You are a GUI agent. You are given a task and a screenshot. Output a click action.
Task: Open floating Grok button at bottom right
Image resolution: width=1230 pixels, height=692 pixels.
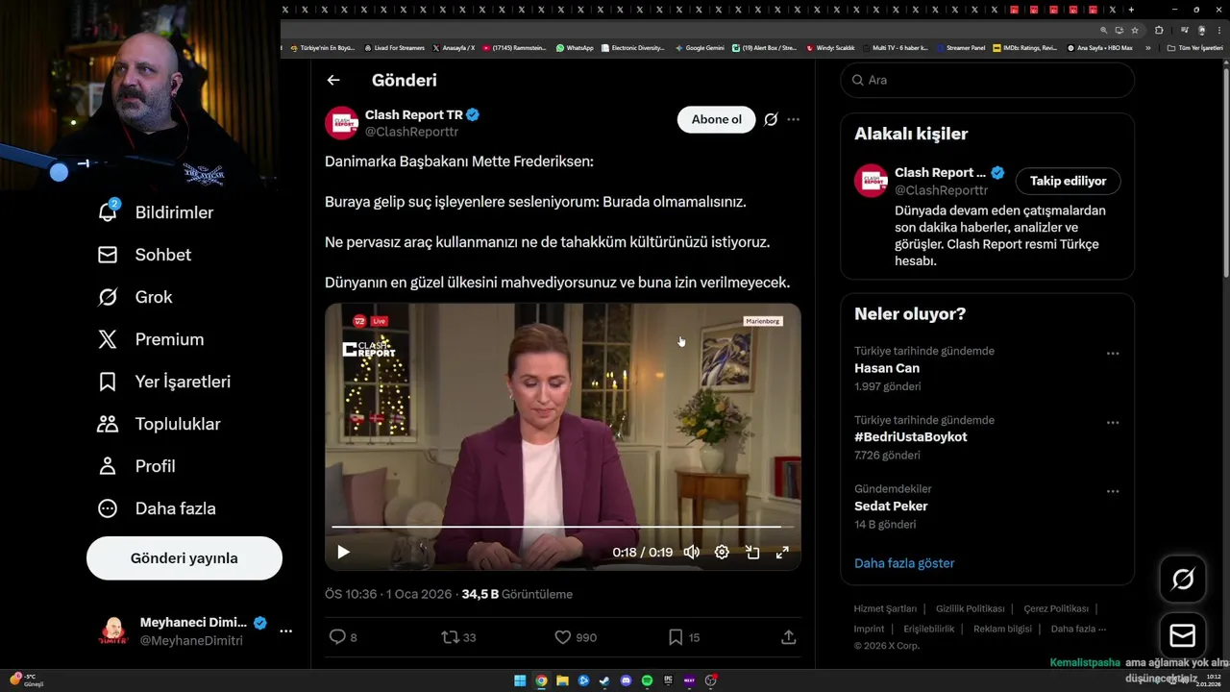[x=1183, y=579]
